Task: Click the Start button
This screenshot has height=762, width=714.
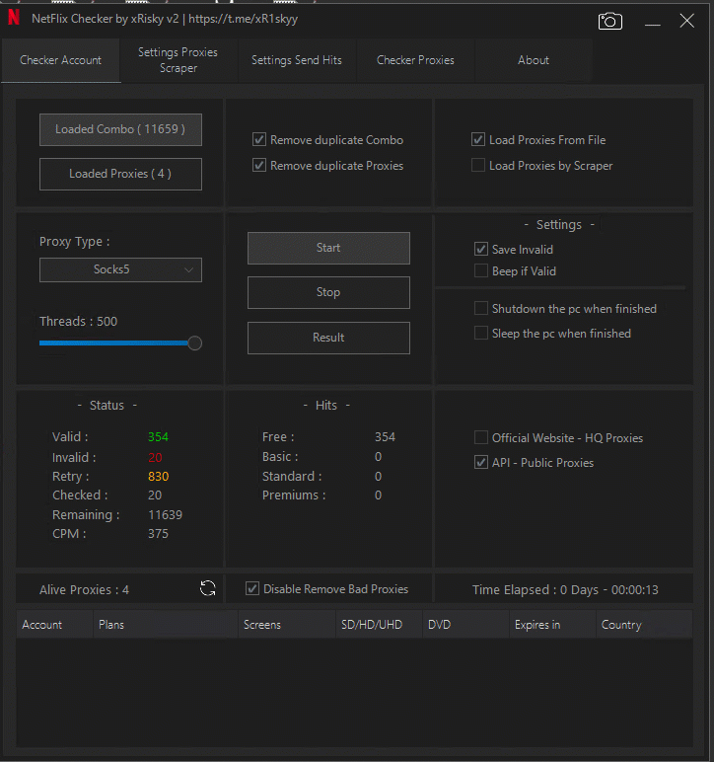Action: (328, 249)
